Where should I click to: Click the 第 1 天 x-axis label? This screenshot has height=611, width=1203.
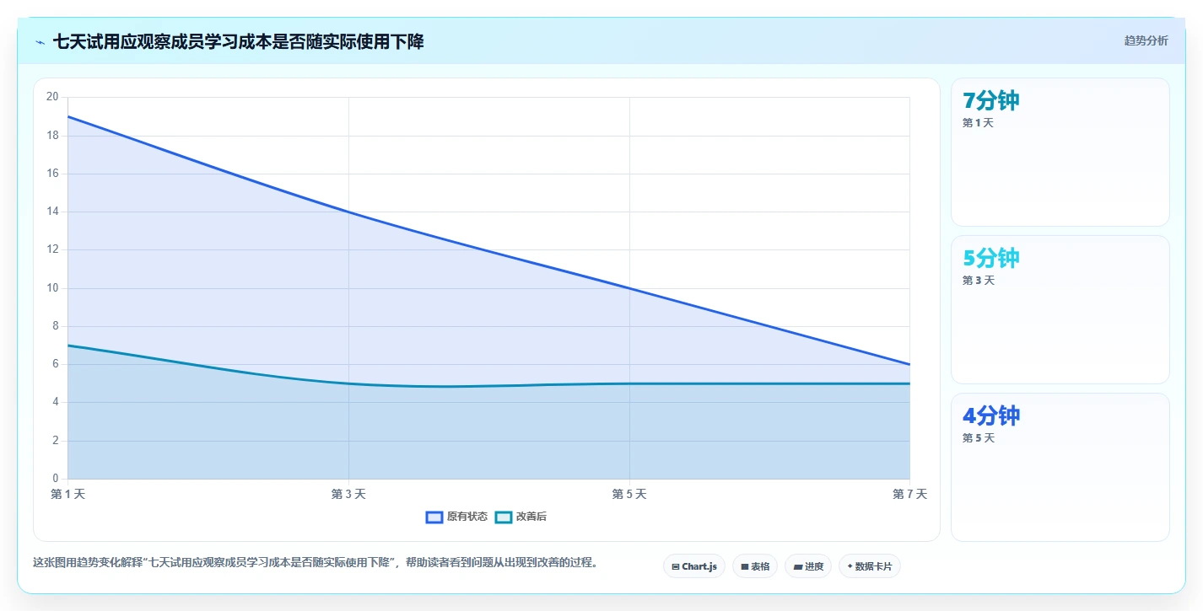67,494
